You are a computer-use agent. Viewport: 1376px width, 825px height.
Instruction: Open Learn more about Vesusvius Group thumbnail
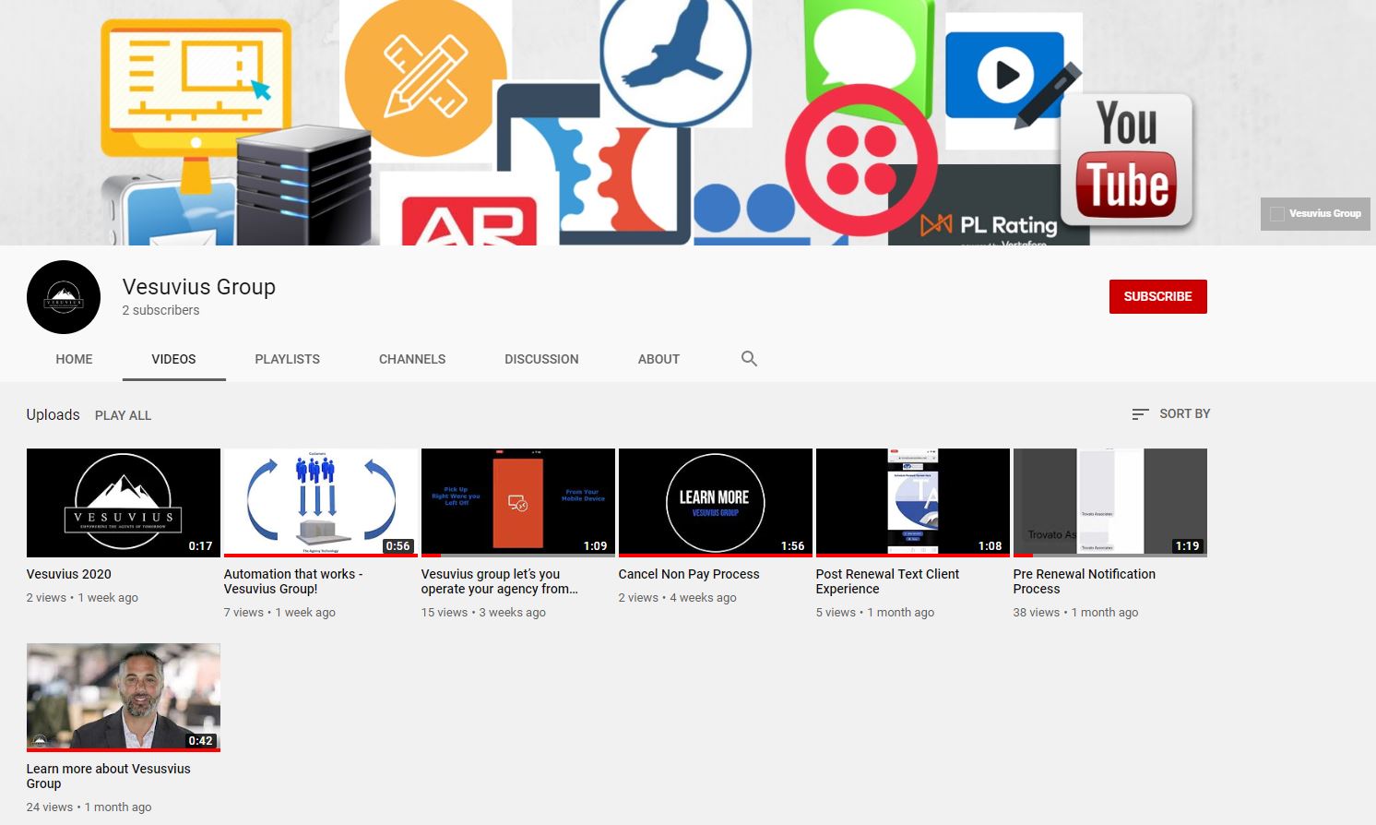(x=124, y=697)
